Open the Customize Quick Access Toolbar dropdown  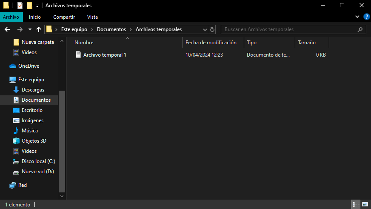37,6
